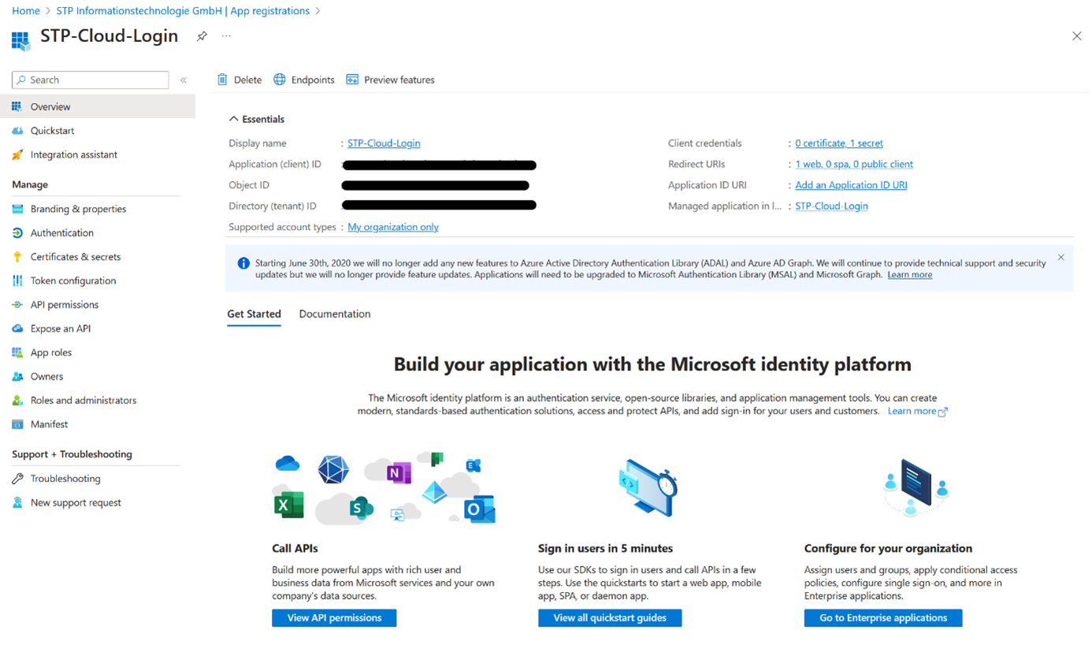The height and width of the screenshot is (645, 1092).
Task: Click the App roles icon
Action: pyautogui.click(x=17, y=352)
